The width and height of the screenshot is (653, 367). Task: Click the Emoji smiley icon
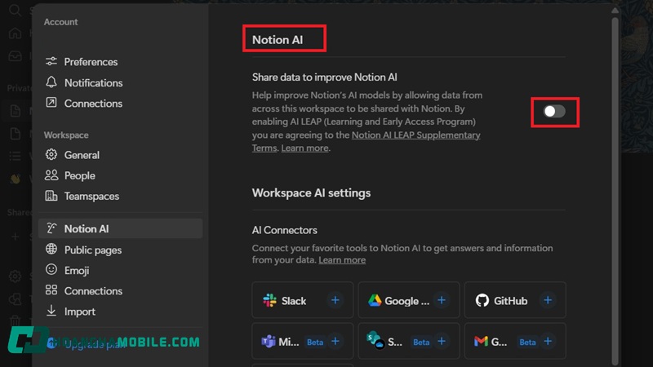click(51, 270)
